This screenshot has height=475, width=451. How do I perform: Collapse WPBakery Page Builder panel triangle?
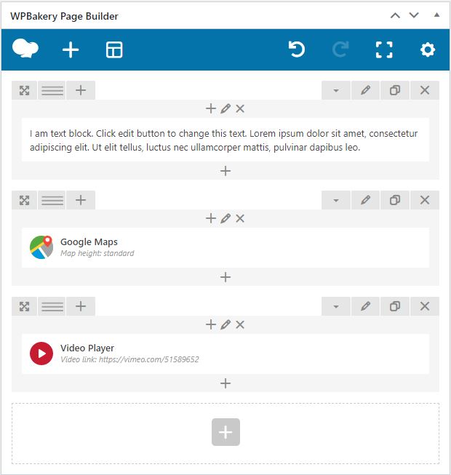point(436,15)
